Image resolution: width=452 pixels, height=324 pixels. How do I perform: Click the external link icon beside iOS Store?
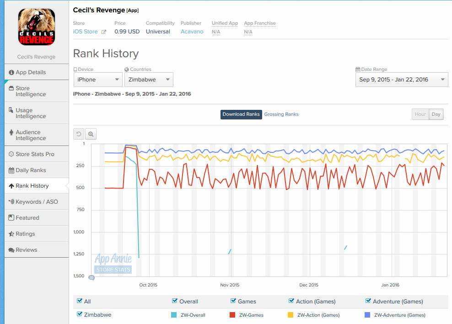click(x=104, y=32)
